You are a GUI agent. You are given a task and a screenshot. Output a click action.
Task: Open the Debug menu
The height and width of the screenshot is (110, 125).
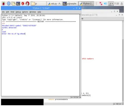(18, 12)
